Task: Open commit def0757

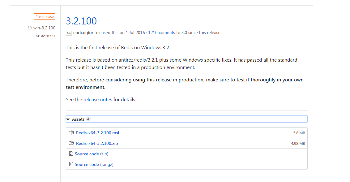Action: 48,36
